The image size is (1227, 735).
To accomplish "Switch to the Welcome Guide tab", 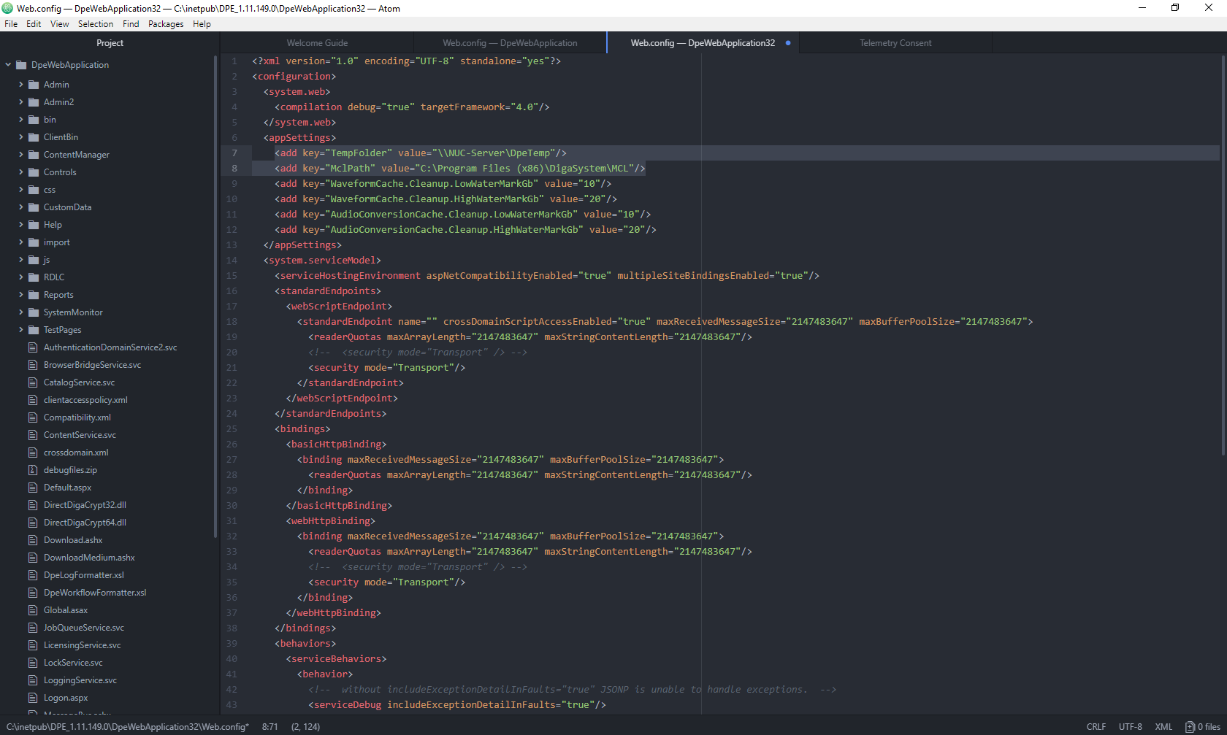I will tap(317, 43).
